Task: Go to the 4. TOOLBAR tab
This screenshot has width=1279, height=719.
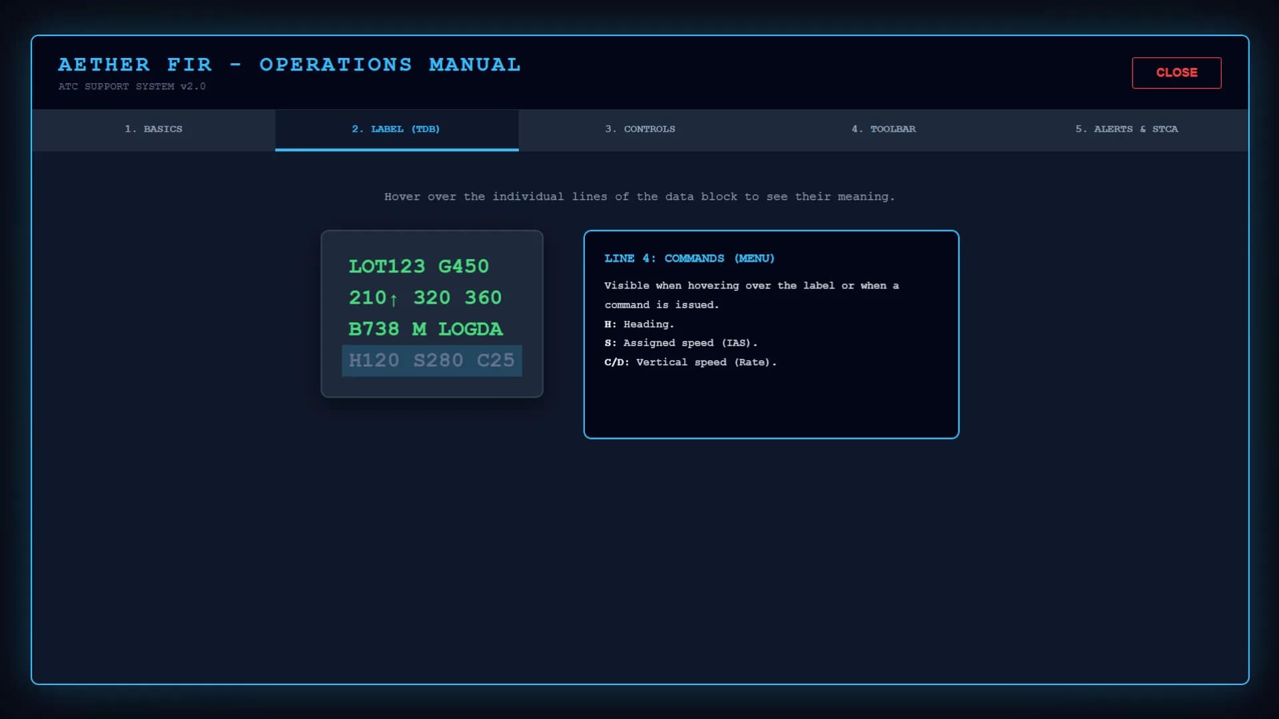Action: tap(883, 129)
